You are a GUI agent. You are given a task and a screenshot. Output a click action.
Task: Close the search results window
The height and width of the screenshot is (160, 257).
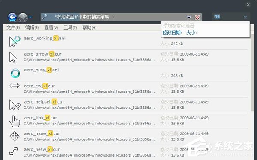pos(248,5)
